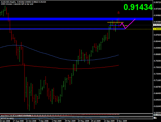Click the 0.99720 price axis label
The width and height of the screenshot is (161, 122).
pyautogui.click(x=157, y=3)
